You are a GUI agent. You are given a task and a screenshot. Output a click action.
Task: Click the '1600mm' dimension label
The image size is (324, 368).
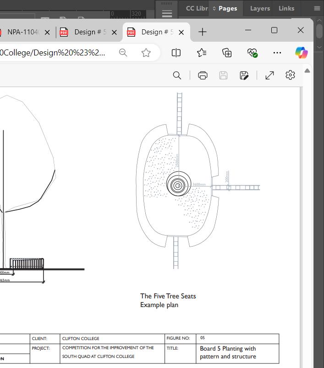click(x=199, y=184)
